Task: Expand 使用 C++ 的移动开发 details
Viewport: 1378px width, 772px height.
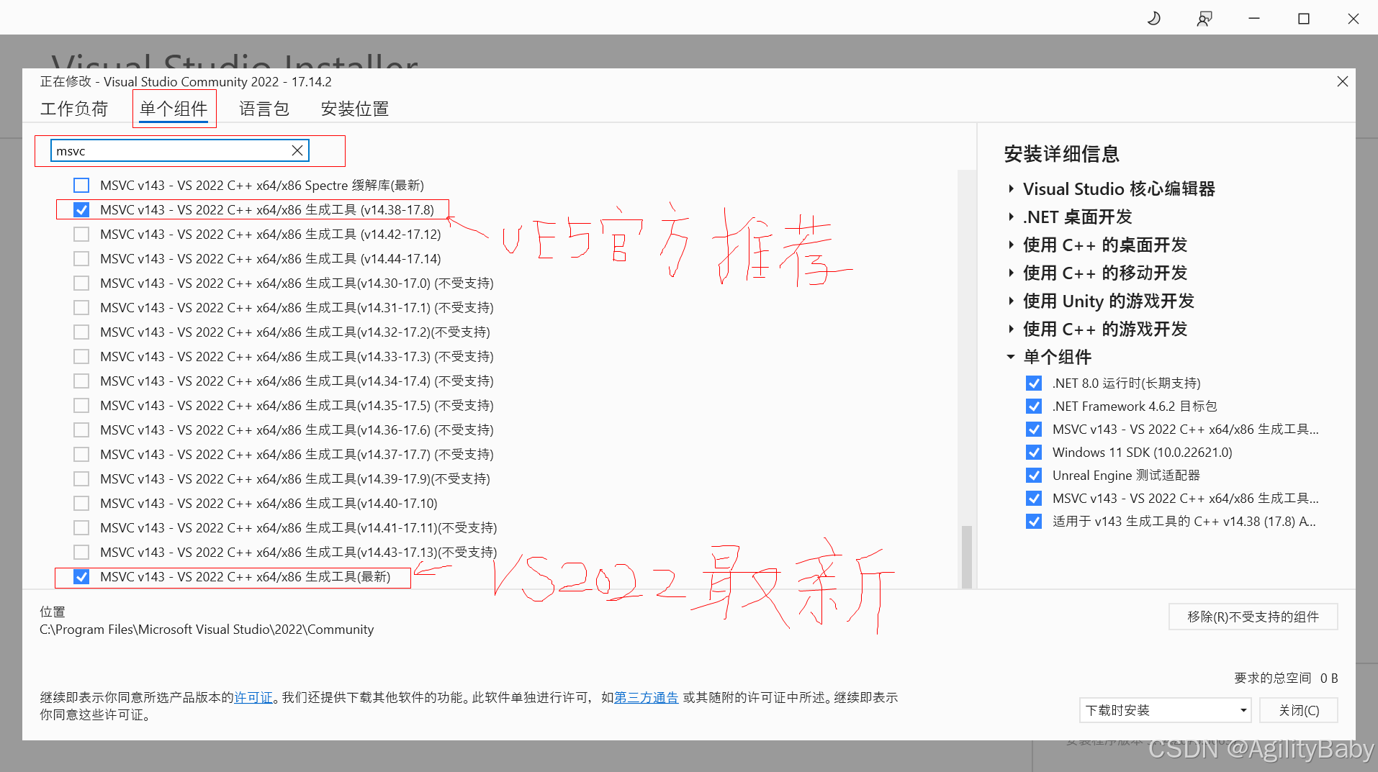Action: coord(1011,273)
